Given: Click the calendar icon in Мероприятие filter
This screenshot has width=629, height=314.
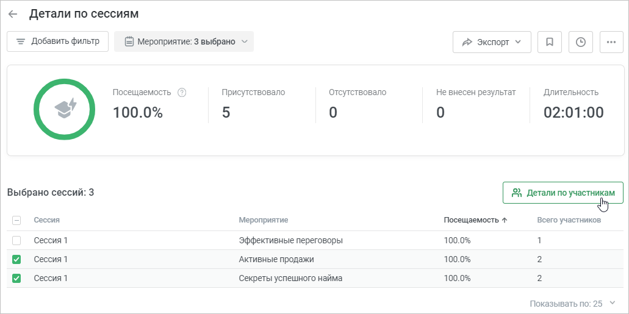Looking at the screenshot, I should click(x=129, y=41).
